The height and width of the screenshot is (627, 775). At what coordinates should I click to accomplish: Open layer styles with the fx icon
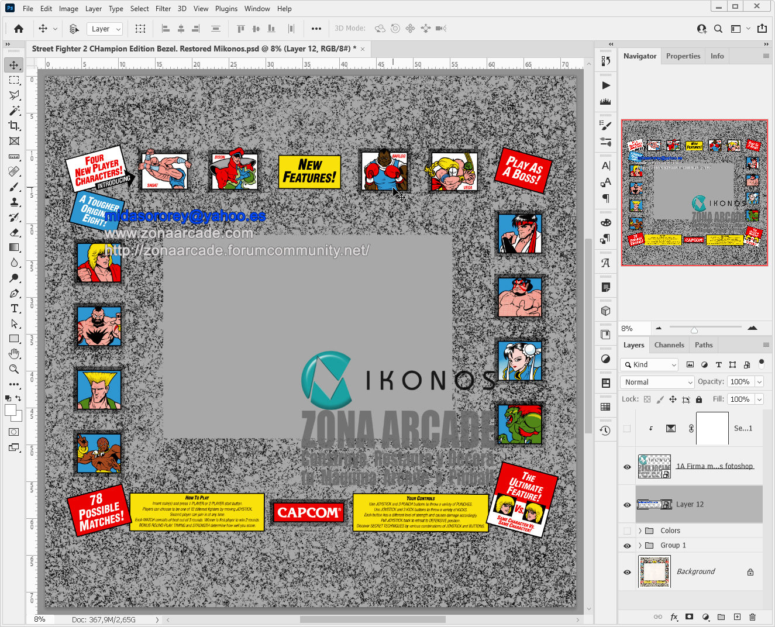[x=674, y=616]
